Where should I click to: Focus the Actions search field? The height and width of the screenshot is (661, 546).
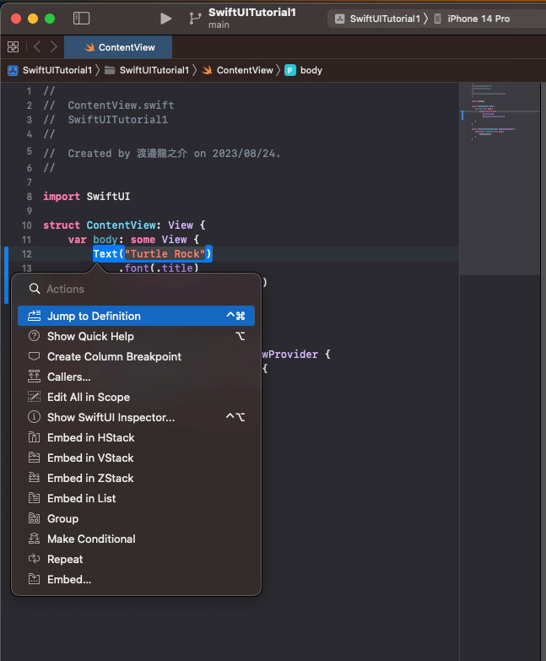click(137, 290)
